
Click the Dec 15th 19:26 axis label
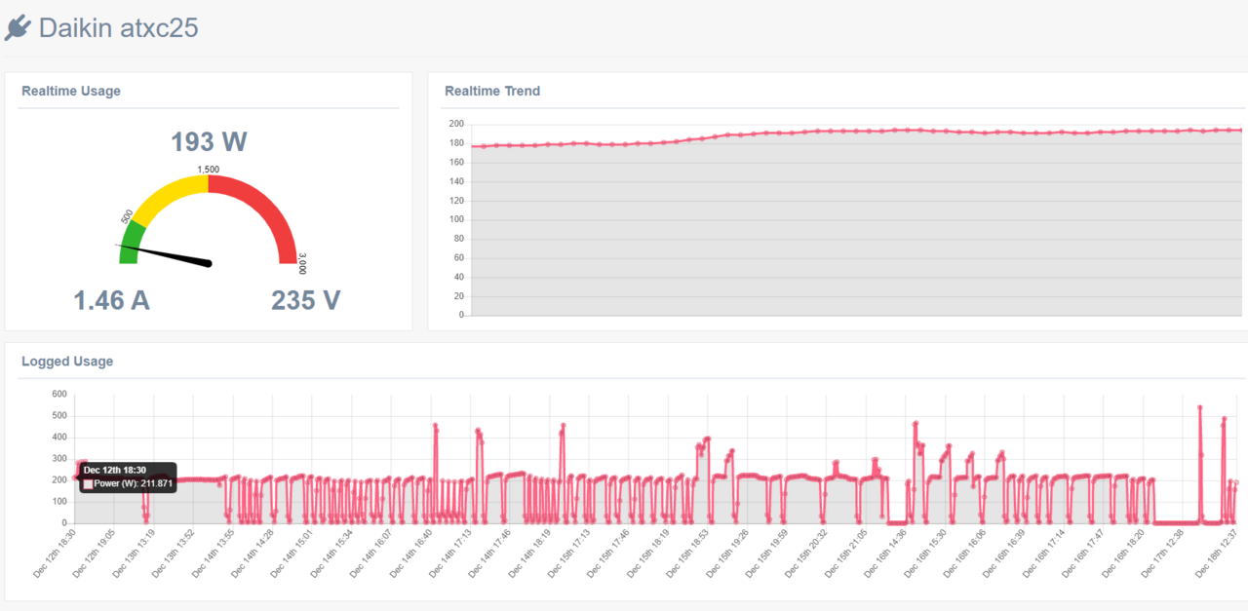(725, 554)
